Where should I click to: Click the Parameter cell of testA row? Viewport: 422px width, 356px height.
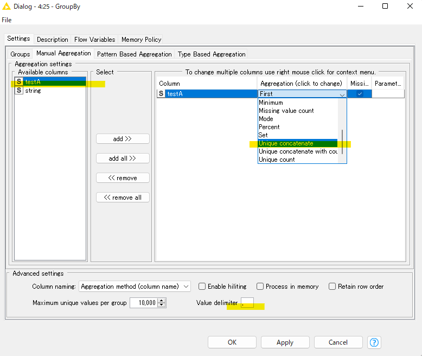[x=388, y=94]
